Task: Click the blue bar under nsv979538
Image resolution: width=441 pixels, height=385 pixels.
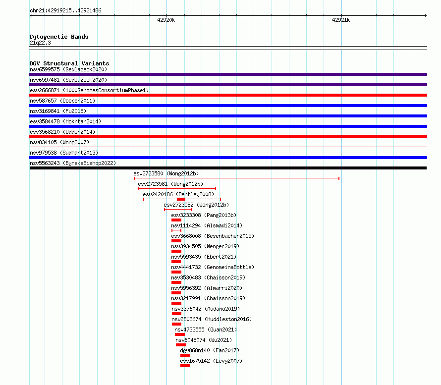Action: click(228, 158)
